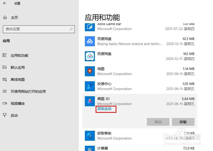This screenshot has height=151, width=213.
Task: Select the 获取帮助 app entry
Action: click(140, 136)
